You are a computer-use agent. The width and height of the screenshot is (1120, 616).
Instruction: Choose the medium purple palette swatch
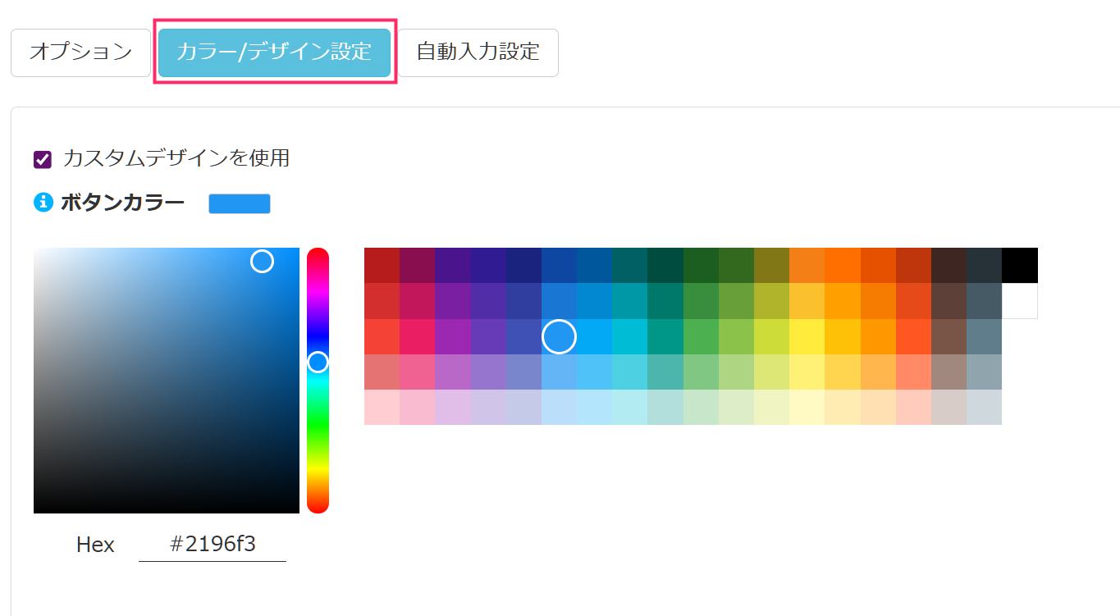pyautogui.click(x=453, y=336)
